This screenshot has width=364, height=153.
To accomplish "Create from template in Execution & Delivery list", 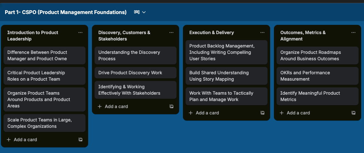I will (262, 113).
